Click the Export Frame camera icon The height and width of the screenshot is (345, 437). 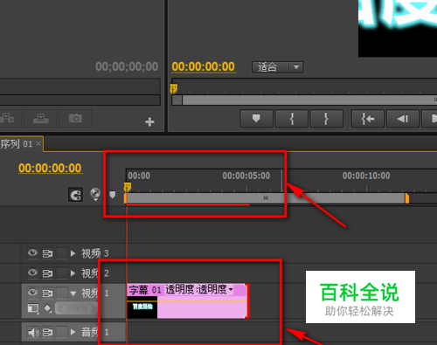[75, 119]
